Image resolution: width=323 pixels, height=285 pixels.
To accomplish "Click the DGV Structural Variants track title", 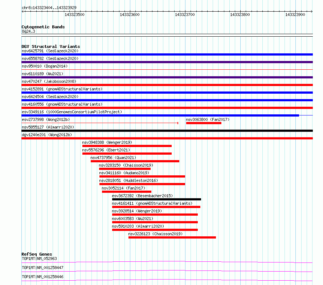I will [x=51, y=46].
